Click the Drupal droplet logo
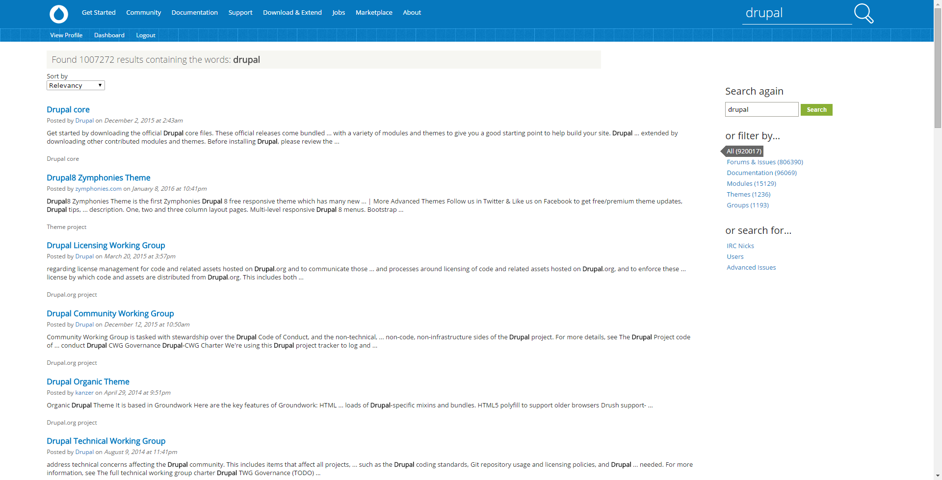This screenshot has height=480, width=942. click(58, 14)
